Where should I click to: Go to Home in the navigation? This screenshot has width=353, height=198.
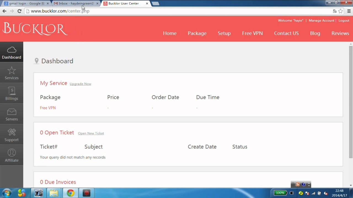(170, 33)
